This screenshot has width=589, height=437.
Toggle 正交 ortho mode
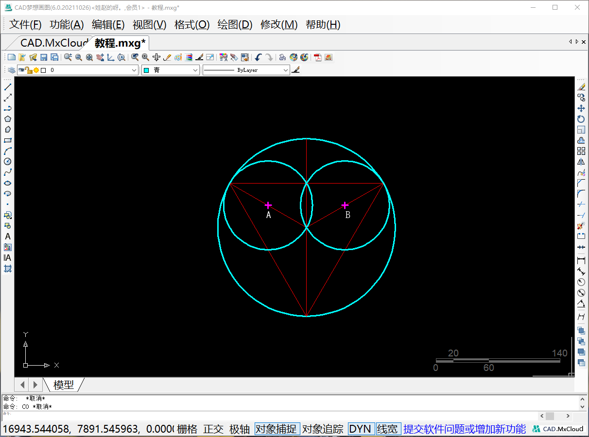(213, 429)
